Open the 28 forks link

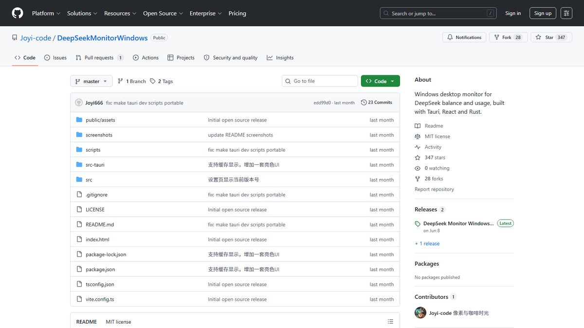point(429,179)
